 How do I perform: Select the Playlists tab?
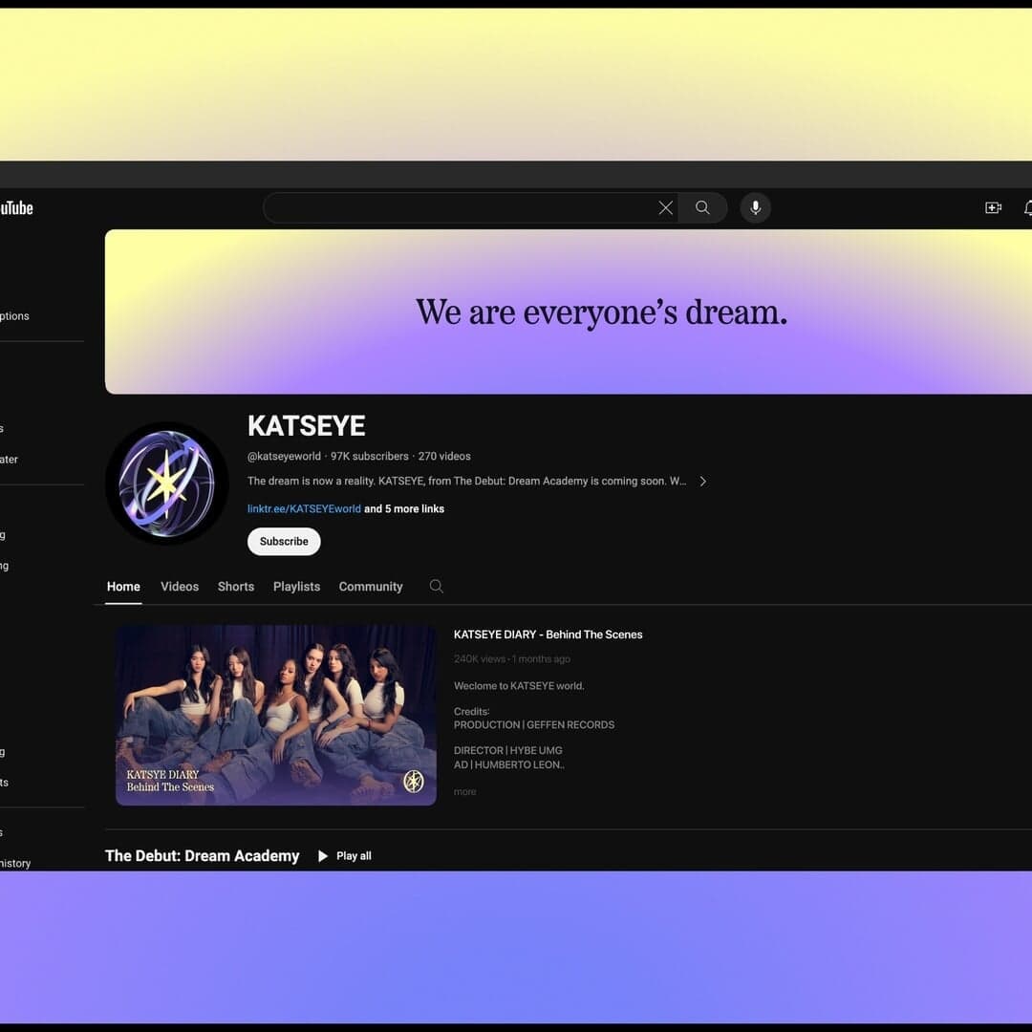(x=296, y=586)
